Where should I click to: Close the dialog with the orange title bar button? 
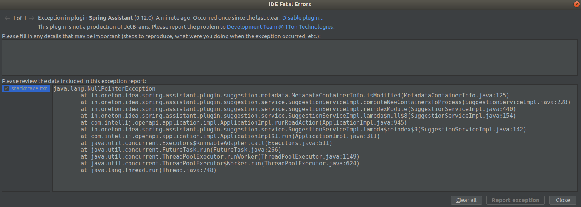[x=575, y=4]
